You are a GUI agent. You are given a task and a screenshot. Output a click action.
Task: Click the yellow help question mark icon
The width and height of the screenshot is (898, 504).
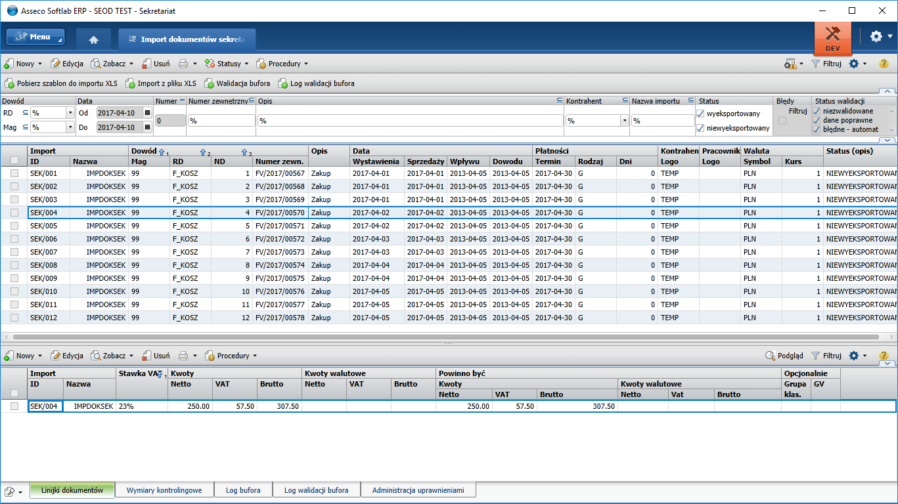pos(884,64)
